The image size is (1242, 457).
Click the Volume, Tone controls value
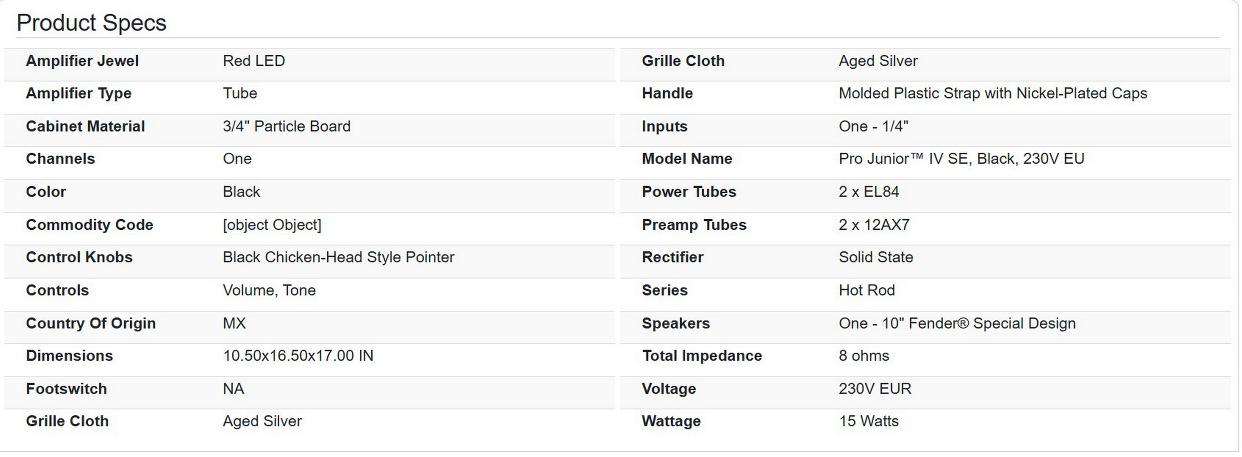pyautogui.click(x=269, y=290)
